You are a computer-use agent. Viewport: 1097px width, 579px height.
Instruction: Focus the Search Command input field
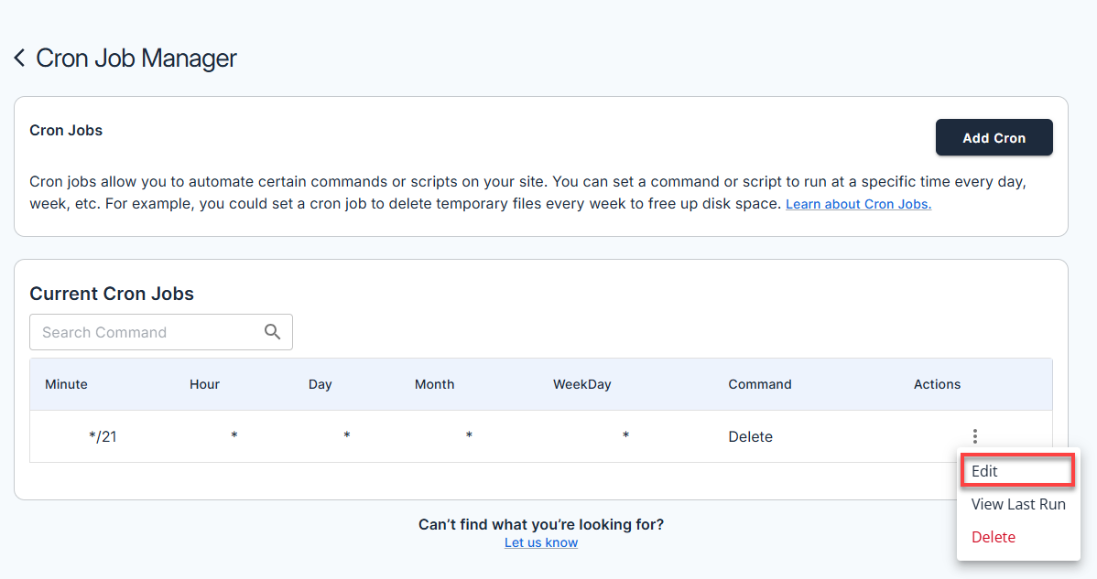point(147,332)
